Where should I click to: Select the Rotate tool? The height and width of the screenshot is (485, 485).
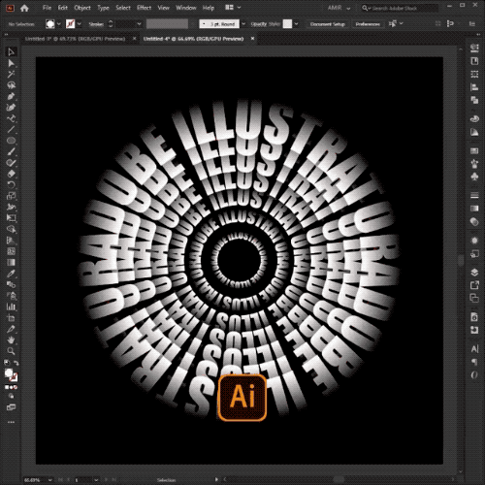[11, 184]
